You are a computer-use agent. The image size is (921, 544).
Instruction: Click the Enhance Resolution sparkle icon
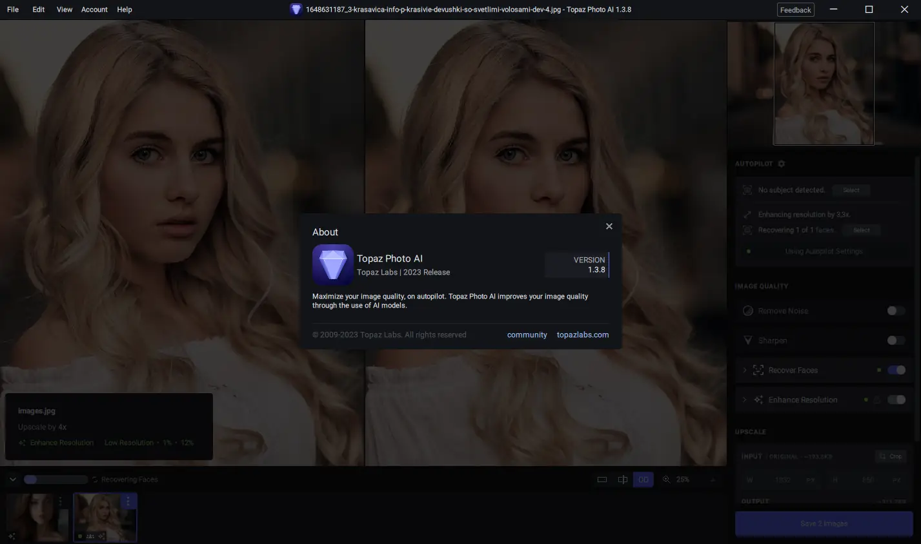point(758,400)
